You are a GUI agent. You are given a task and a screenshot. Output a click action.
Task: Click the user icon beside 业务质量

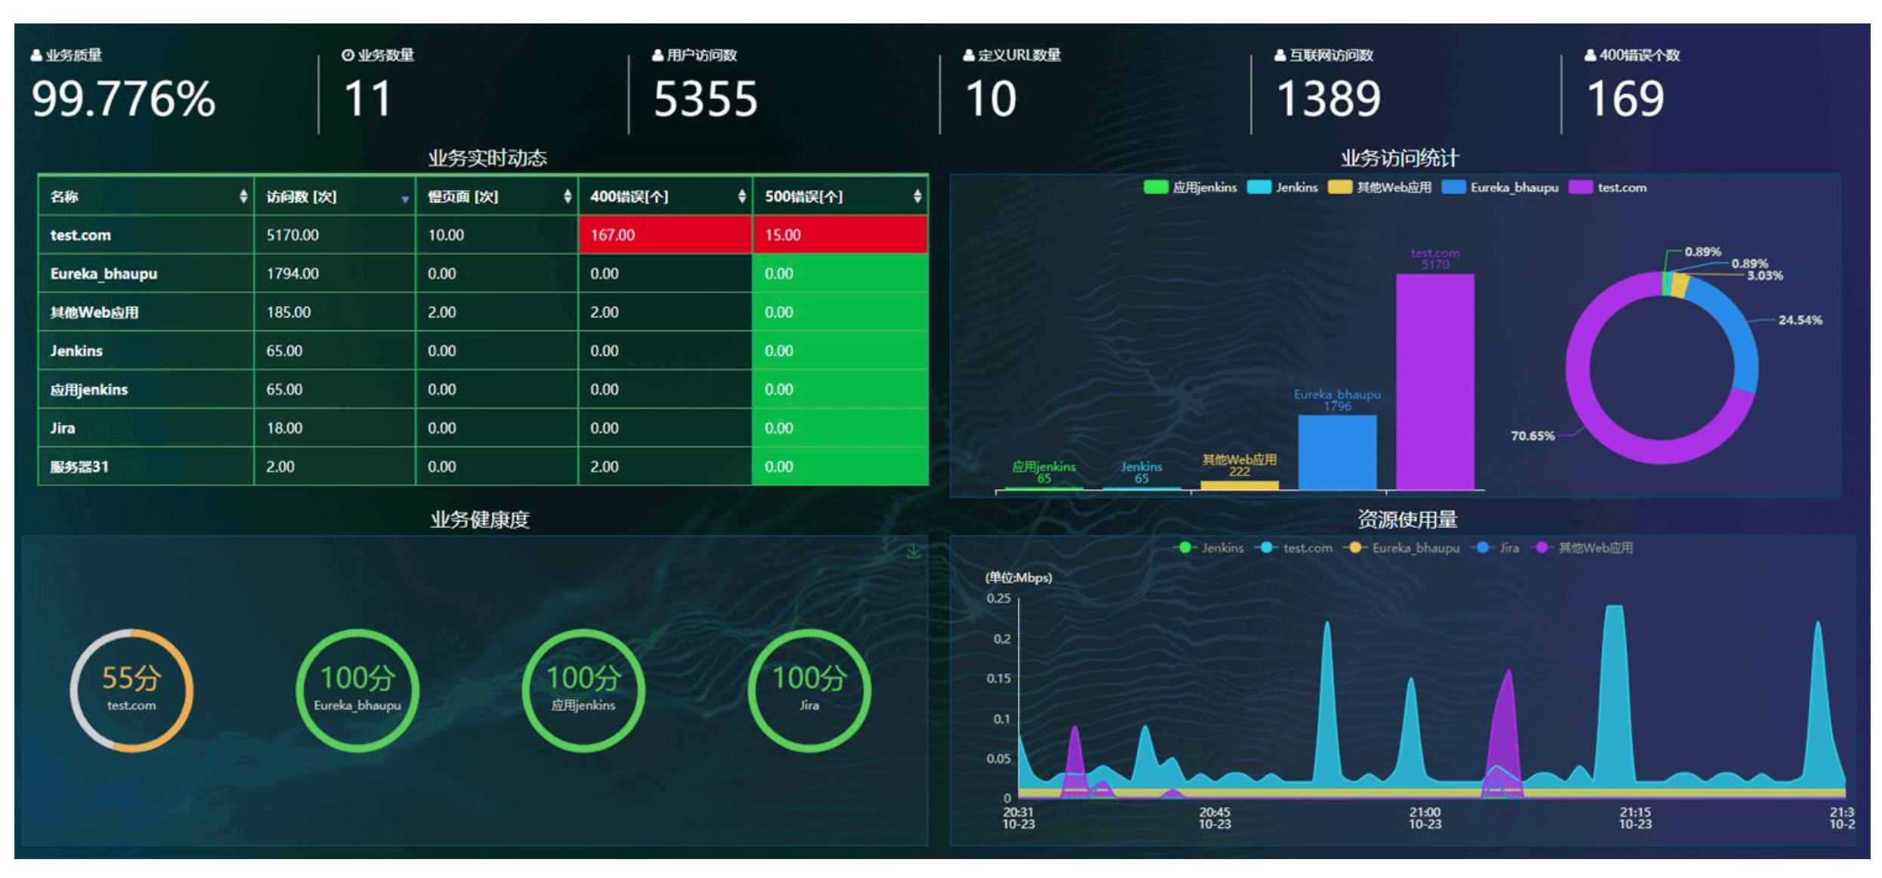pos(36,55)
